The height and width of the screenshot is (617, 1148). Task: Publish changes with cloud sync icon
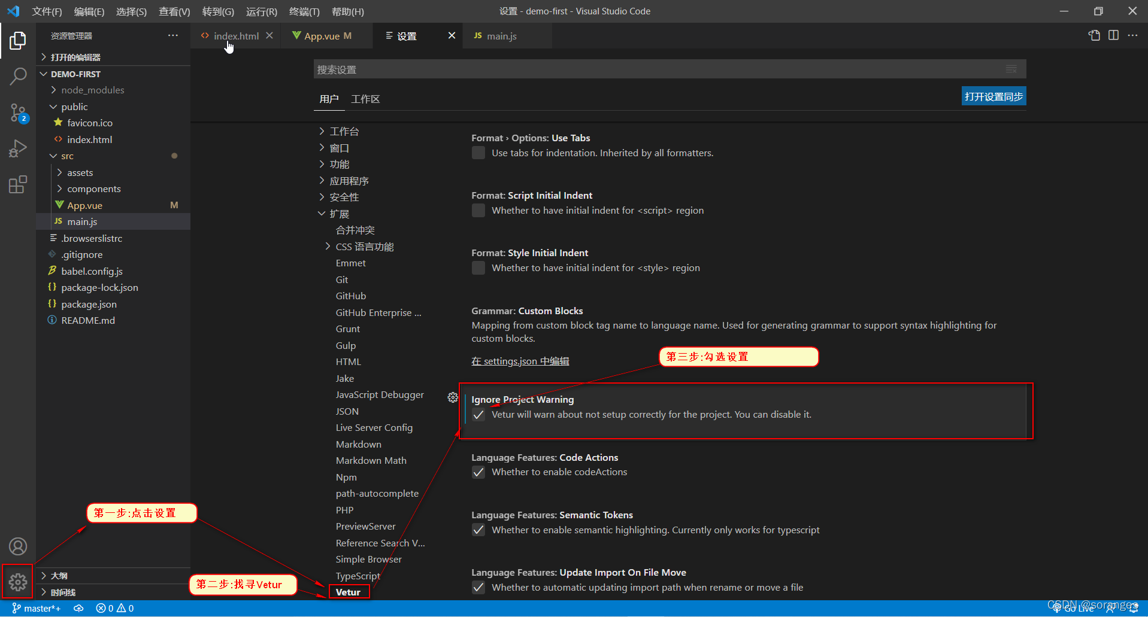tap(78, 608)
